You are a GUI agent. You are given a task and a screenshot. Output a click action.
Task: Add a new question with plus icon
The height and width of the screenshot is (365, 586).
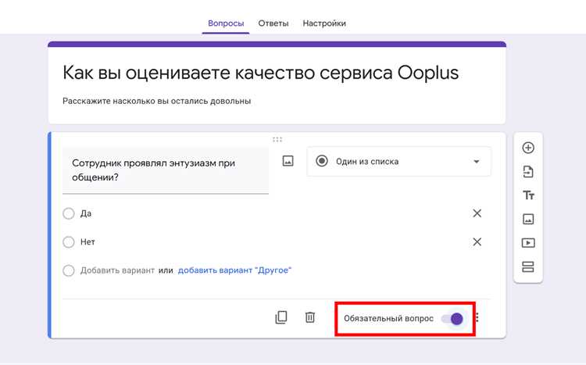(x=528, y=148)
